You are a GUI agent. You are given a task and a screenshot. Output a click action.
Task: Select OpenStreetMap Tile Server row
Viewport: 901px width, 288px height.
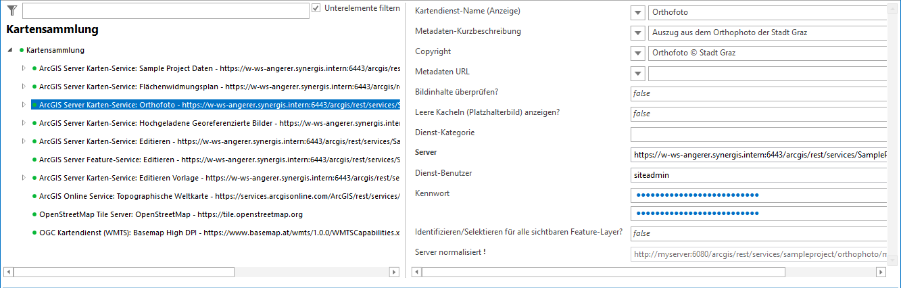[x=171, y=214]
